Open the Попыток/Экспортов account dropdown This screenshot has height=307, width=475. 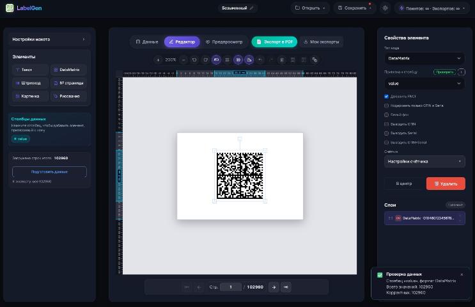pyautogui.click(x=432, y=8)
